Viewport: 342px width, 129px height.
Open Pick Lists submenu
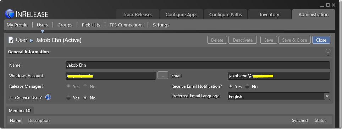91,25
